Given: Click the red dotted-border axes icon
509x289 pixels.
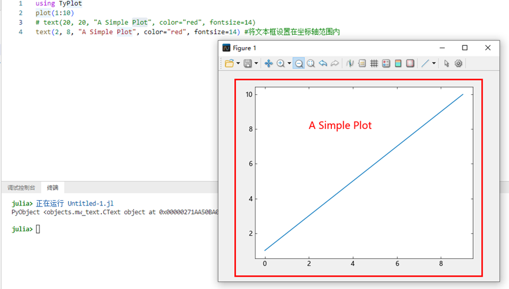Looking at the screenshot, I should pyautogui.click(x=410, y=64).
